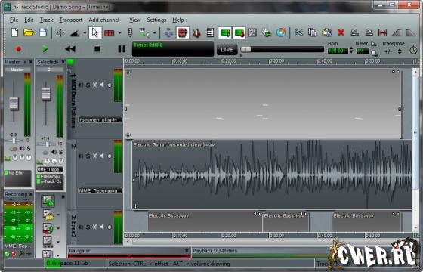Click the Save floppy disk icon

tap(43, 32)
